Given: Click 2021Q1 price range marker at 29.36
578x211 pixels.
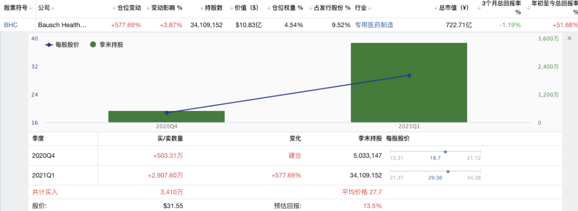Looking at the screenshot, I should tap(448, 172).
